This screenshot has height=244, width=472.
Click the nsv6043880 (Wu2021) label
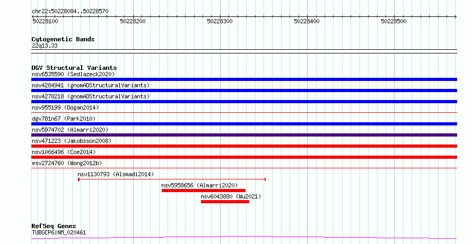coord(231,196)
